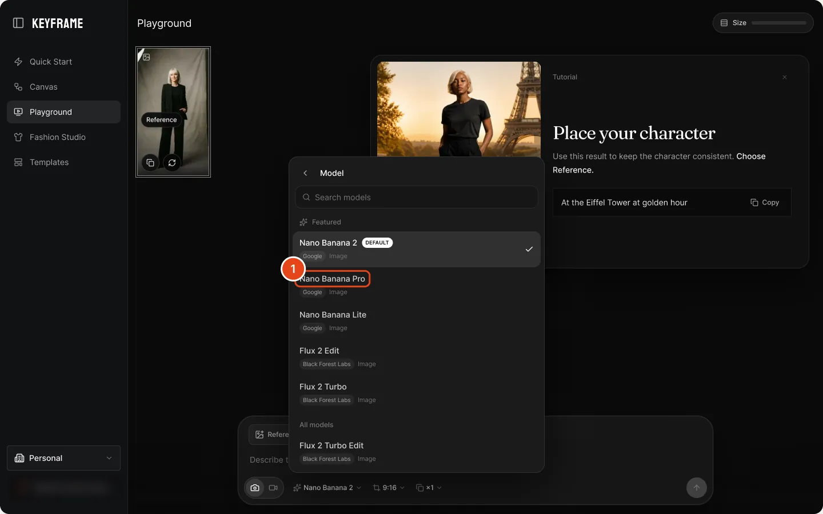Adjust the Size slider

(x=779, y=23)
